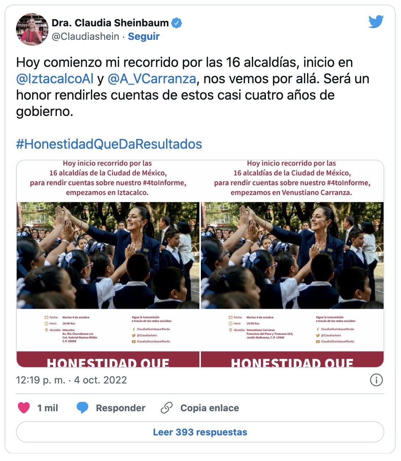This screenshot has height=461, width=401.
Task: Open the Venustiano Carranza event poster image
Action: pos(292,264)
